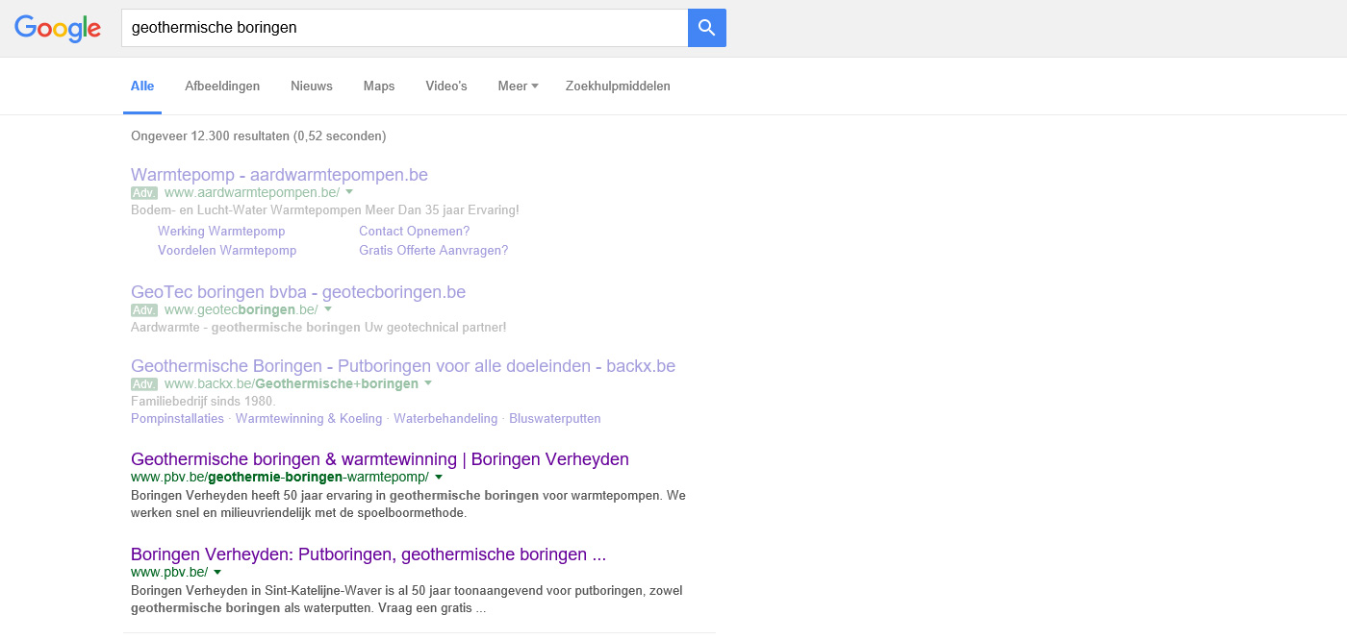
Task: Click the Google logo
Action: (x=58, y=29)
